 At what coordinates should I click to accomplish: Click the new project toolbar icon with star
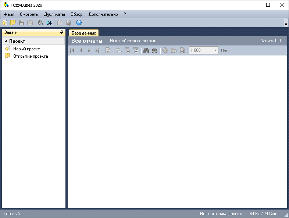[x=5, y=23]
